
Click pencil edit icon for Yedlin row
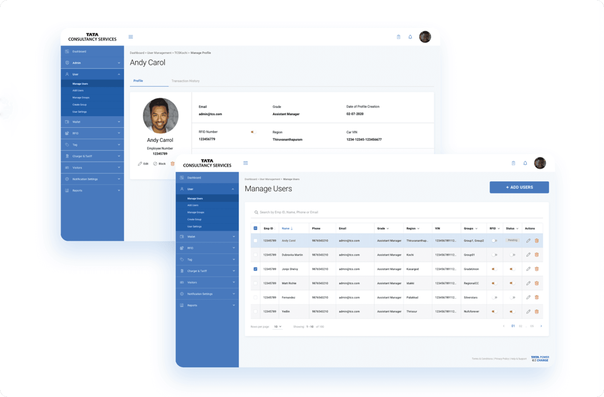click(x=528, y=312)
